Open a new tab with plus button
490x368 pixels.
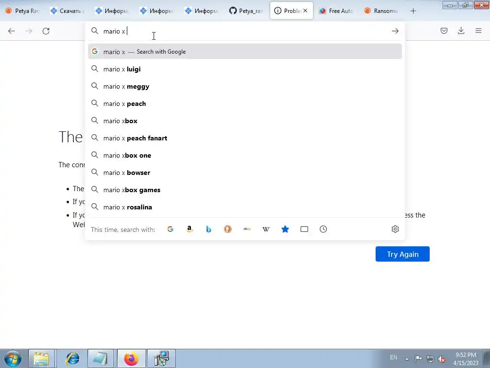pyautogui.click(x=413, y=11)
